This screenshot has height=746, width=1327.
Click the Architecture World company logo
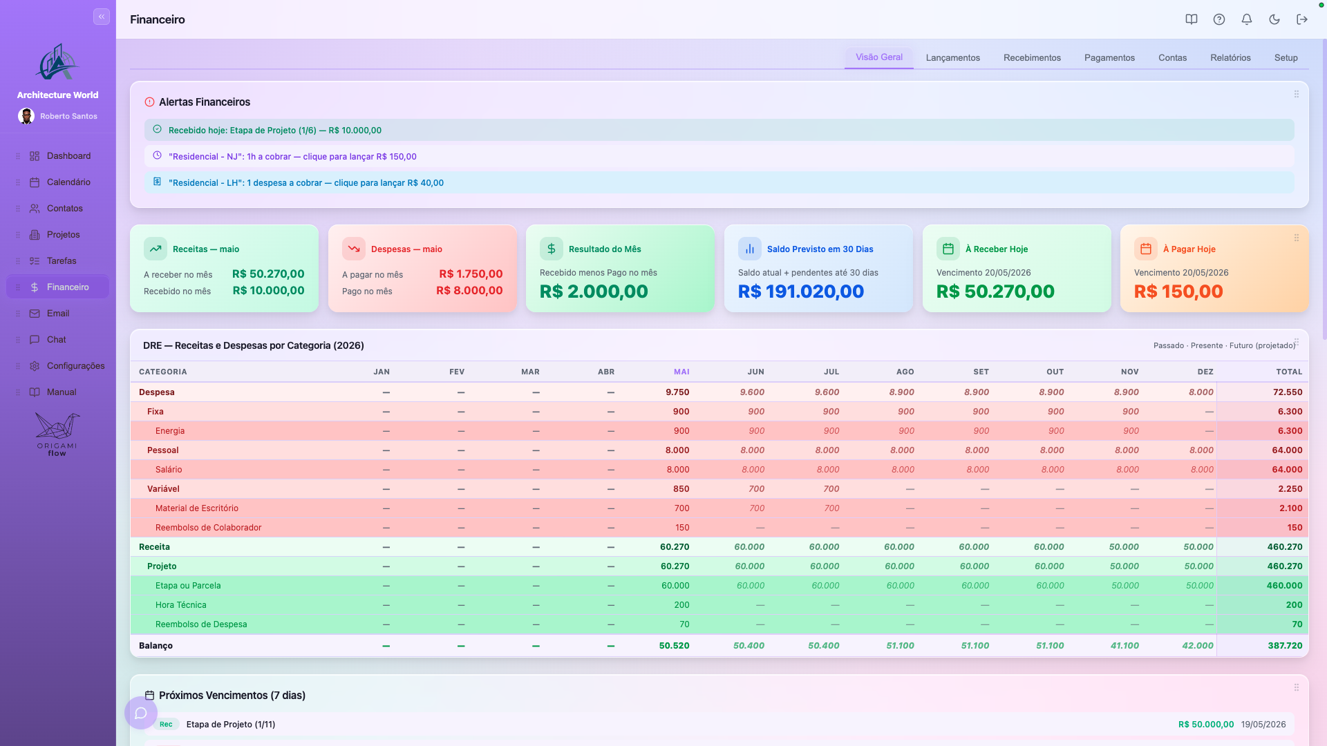tap(57, 62)
